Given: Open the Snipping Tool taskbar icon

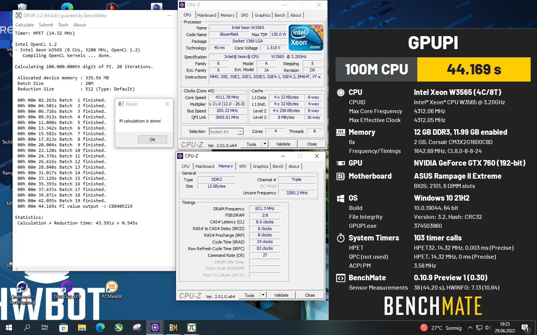Looking at the screenshot, I should point(137,328).
